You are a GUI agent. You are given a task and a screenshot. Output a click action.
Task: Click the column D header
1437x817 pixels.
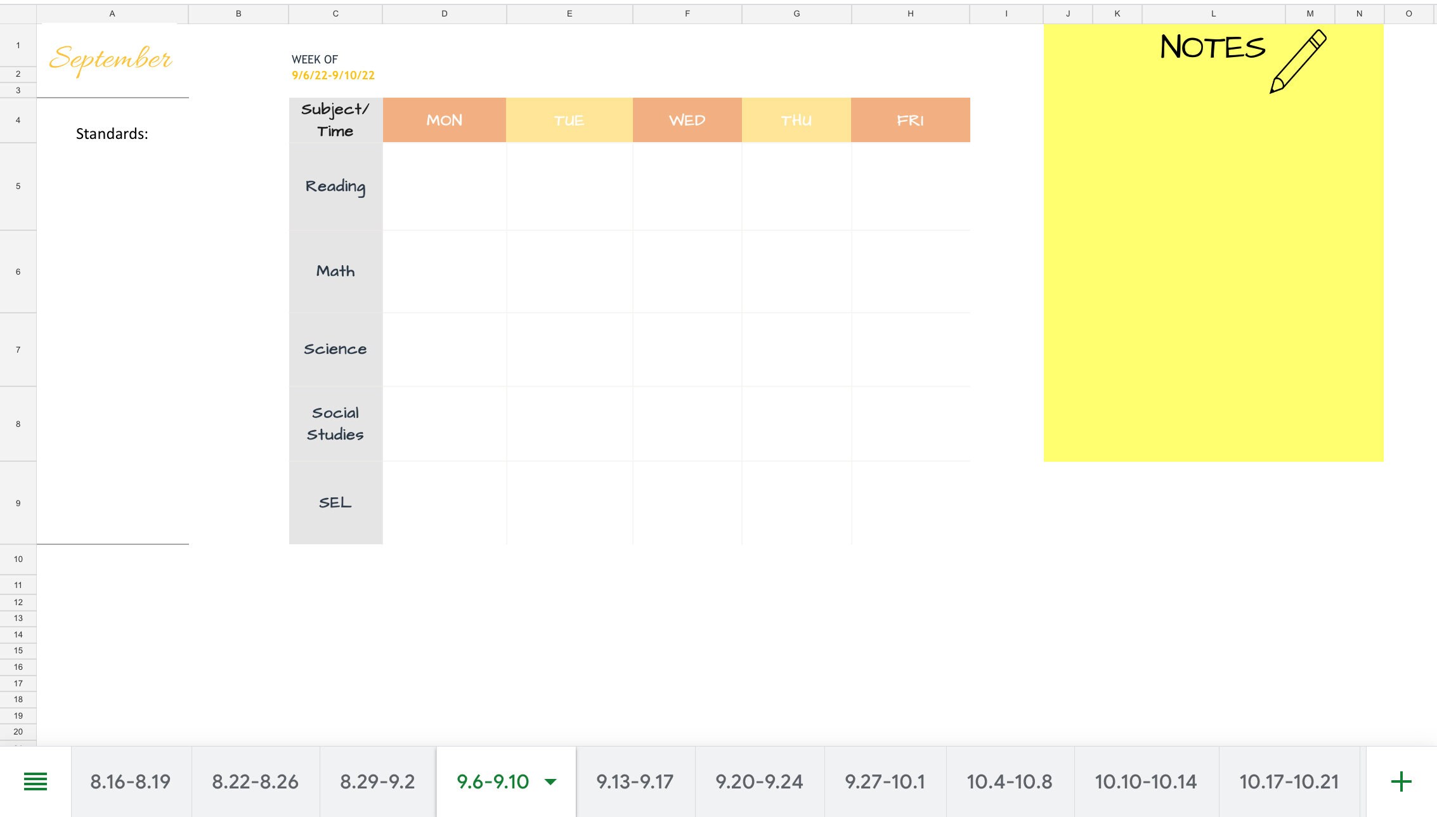click(444, 13)
